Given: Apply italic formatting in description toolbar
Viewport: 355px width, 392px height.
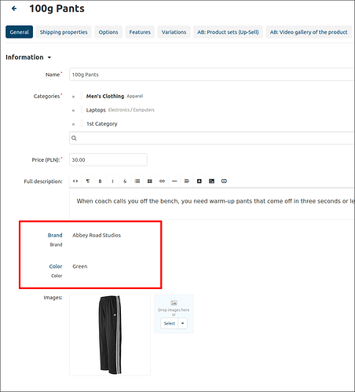Looking at the screenshot, I should pos(112,181).
